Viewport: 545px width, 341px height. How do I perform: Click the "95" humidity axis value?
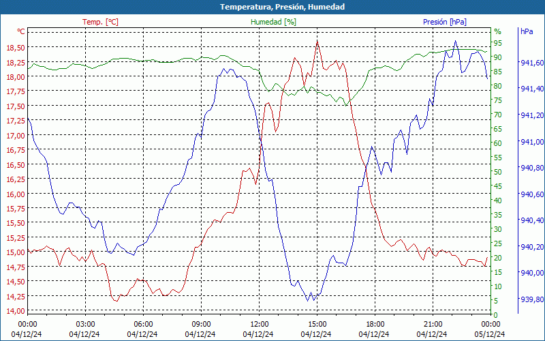coord(498,43)
